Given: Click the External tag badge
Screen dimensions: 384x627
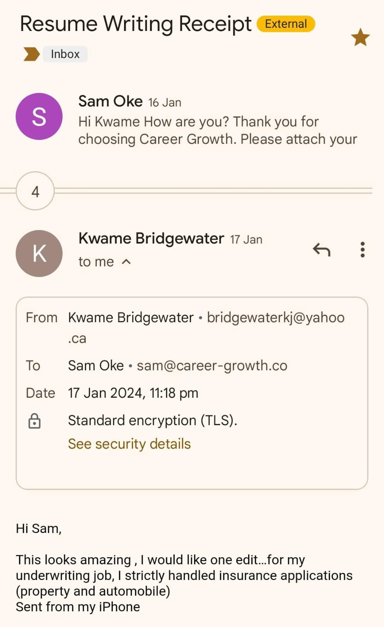Looking at the screenshot, I should point(286,24).
